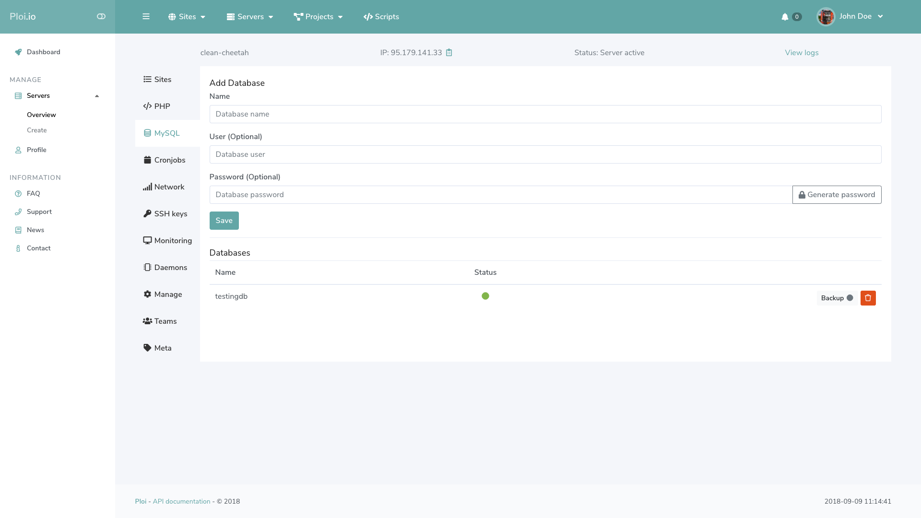
Task: Click the Backup button for testingdb
Action: (837, 298)
